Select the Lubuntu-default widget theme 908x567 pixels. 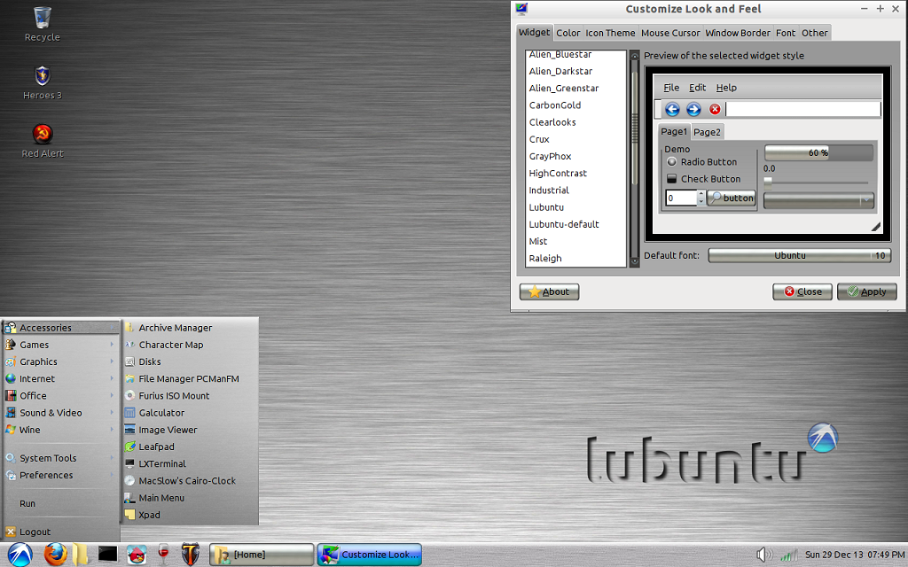click(575, 224)
